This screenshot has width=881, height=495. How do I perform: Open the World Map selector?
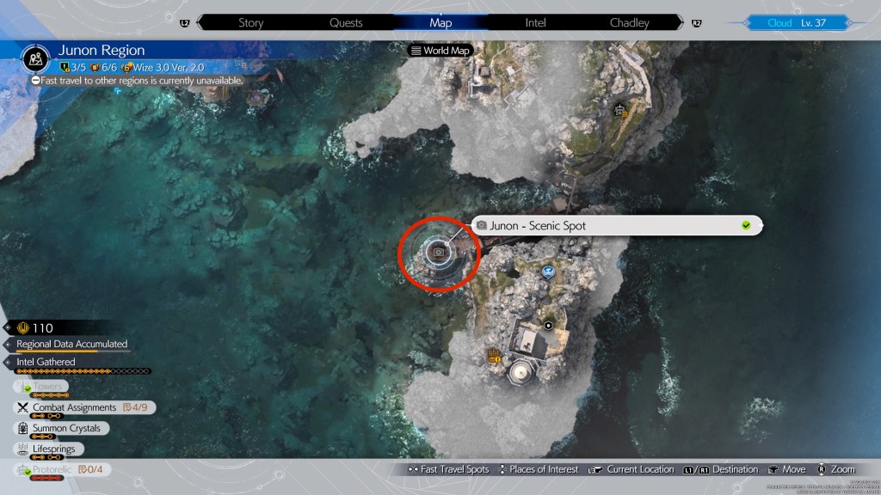[x=440, y=51]
